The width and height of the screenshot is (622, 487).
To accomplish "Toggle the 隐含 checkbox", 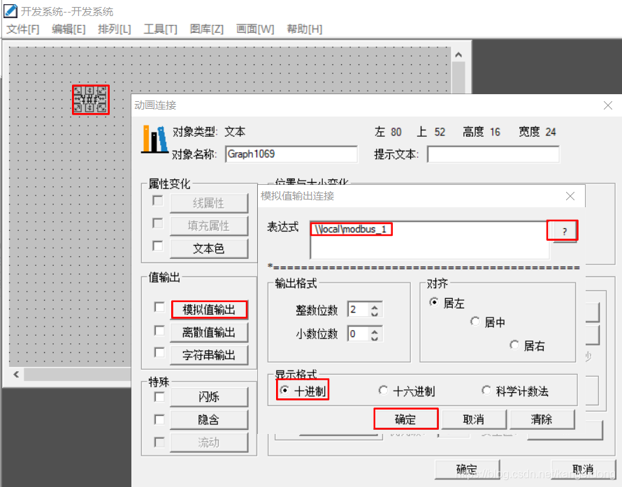I will click(159, 419).
